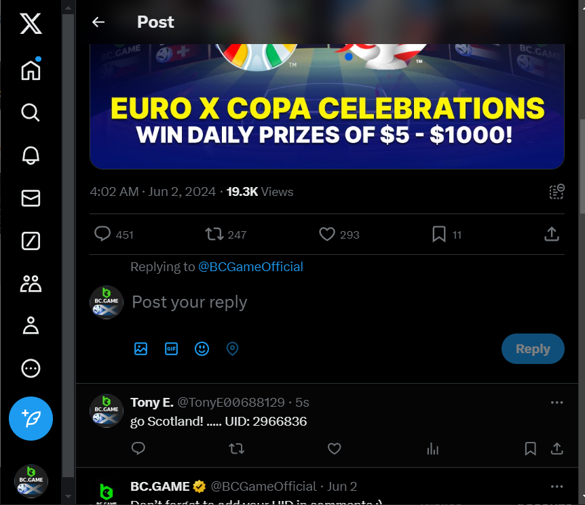585x505 pixels.
Task: Open the account switcher avatar
Action: tap(31, 481)
